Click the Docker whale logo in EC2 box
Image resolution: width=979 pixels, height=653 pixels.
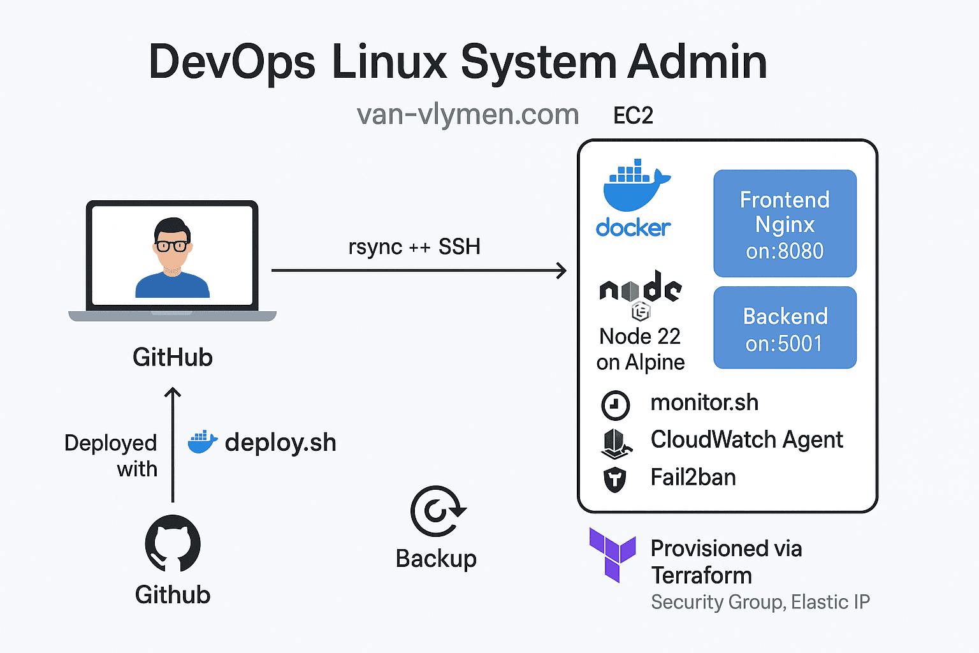[636, 185]
